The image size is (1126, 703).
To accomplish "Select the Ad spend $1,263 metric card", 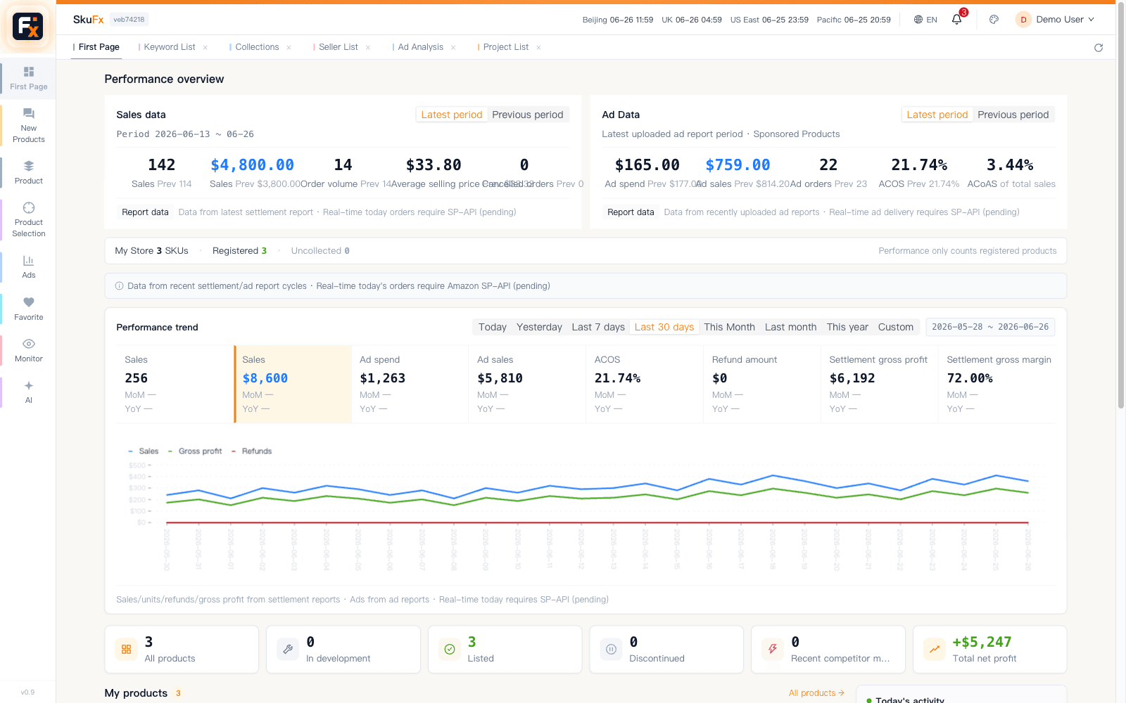I will point(410,384).
